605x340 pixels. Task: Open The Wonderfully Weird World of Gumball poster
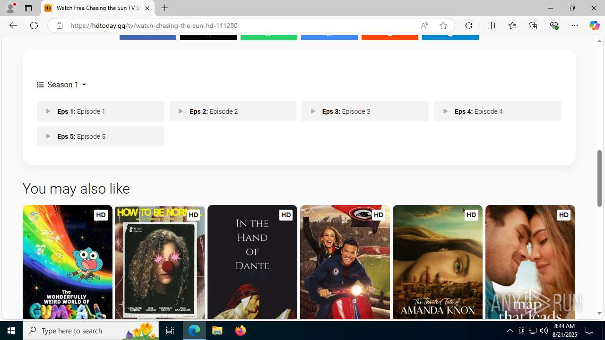pos(67,262)
